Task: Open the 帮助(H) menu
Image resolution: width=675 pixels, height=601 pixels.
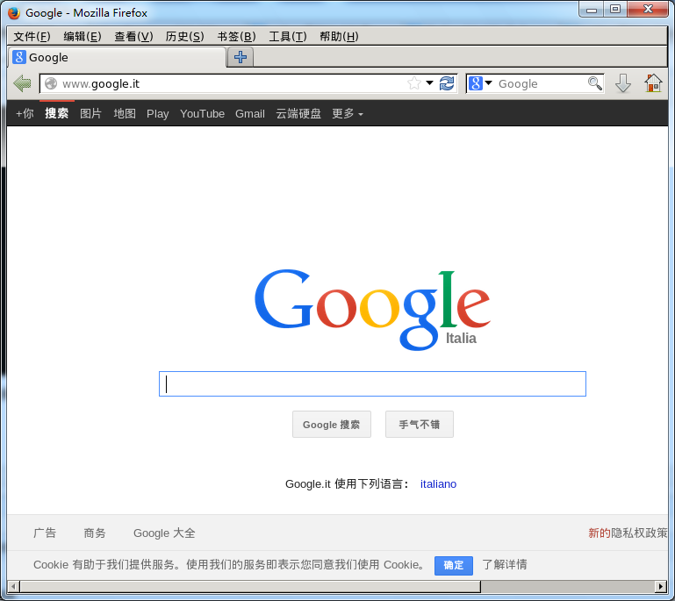Action: tap(339, 37)
